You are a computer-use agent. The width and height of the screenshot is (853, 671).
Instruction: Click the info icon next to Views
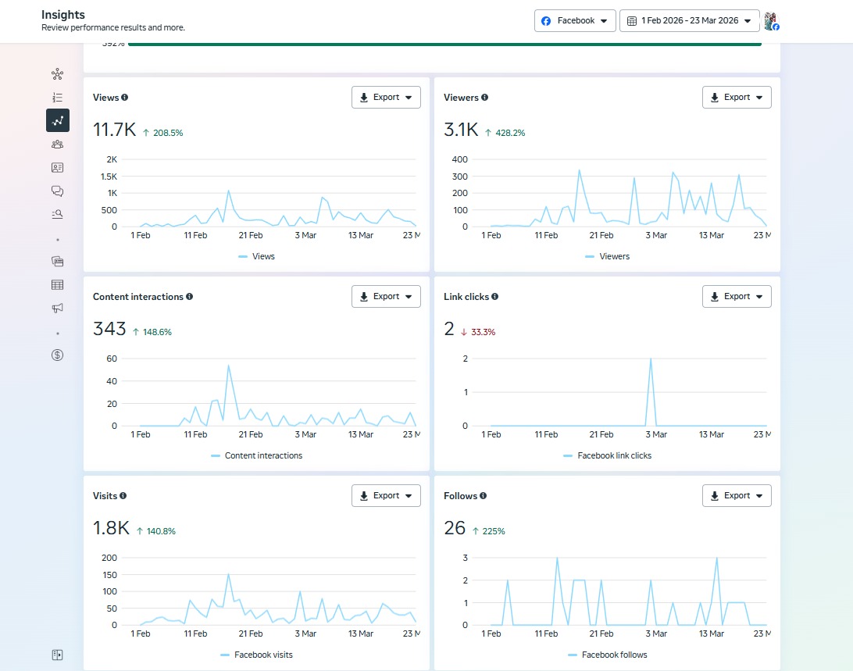coord(124,98)
